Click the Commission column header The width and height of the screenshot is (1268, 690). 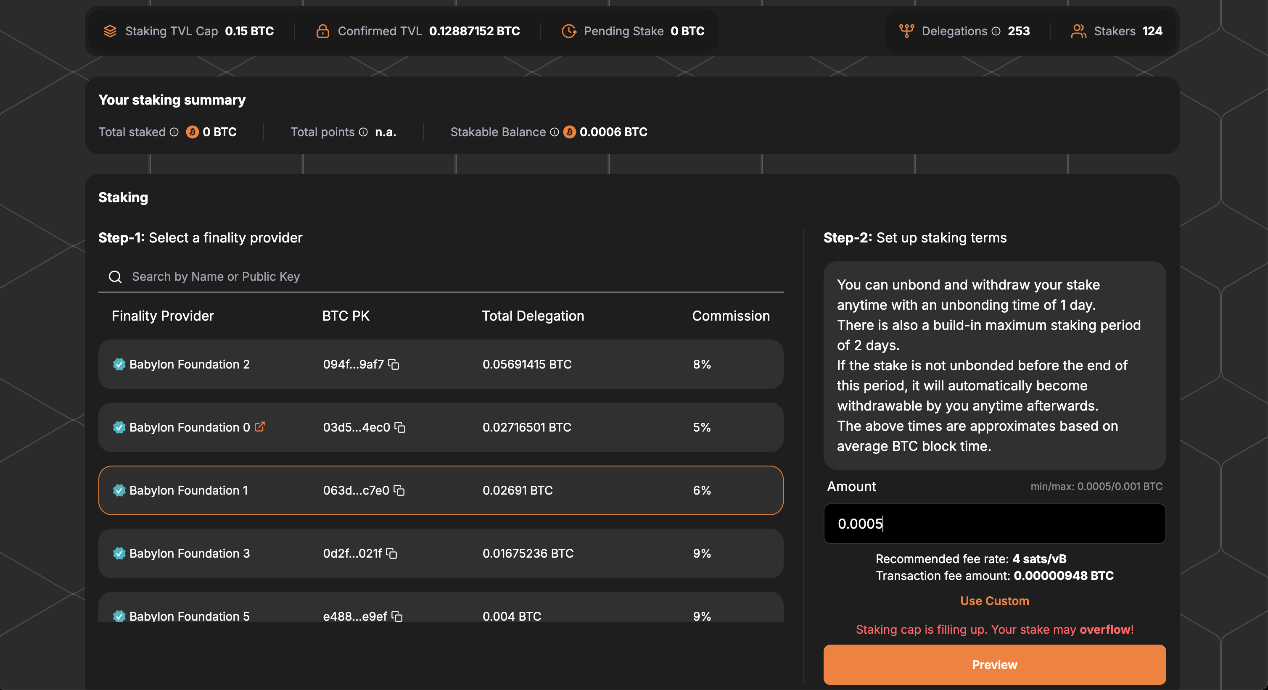pyautogui.click(x=731, y=316)
